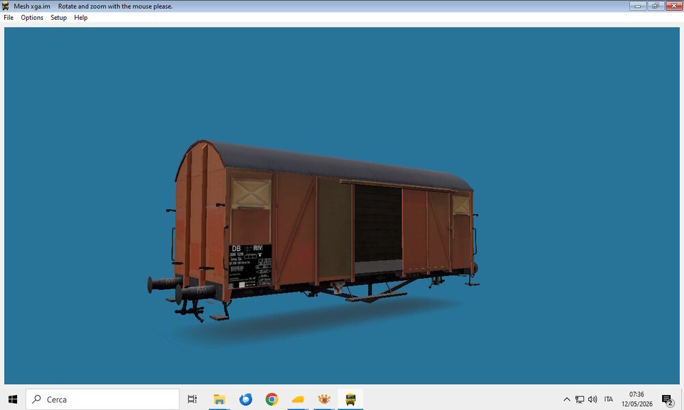Open Task View from the taskbar
Screen dimensions: 684x410
(192, 399)
